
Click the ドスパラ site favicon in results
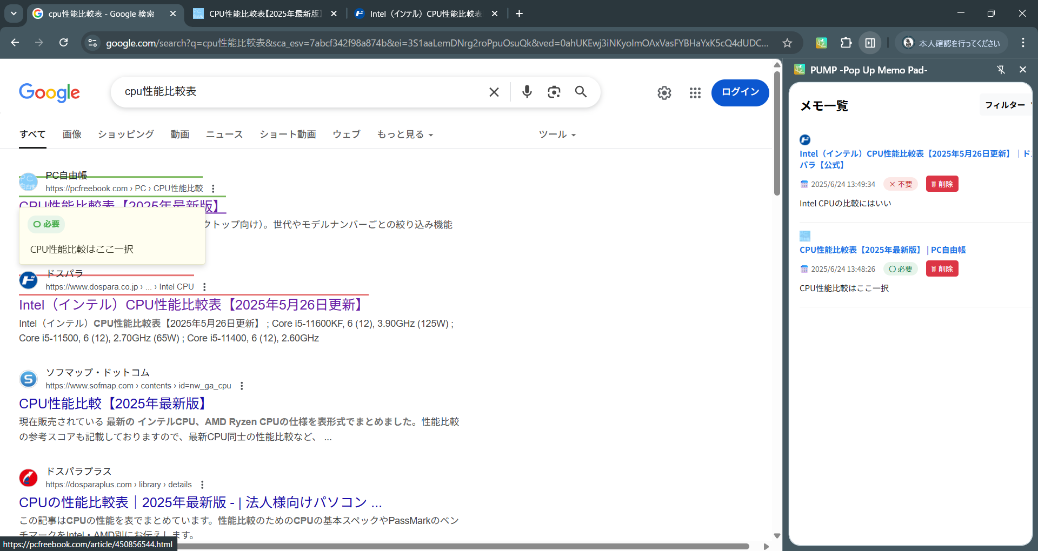28,280
